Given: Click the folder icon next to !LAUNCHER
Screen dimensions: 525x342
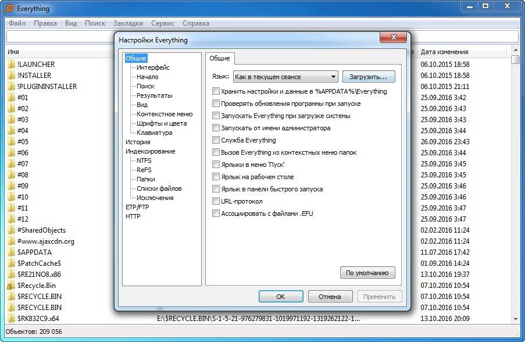Looking at the screenshot, I should coord(12,65).
